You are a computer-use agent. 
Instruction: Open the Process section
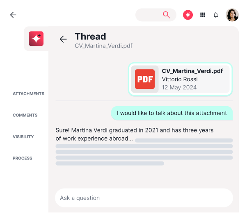(x=22, y=158)
